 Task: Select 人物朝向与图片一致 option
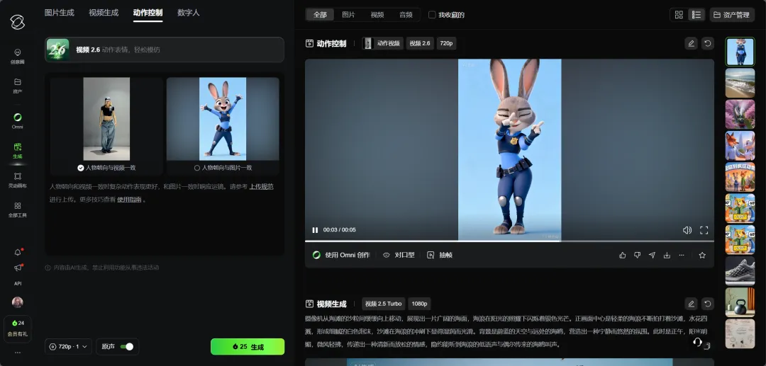pyautogui.click(x=223, y=168)
